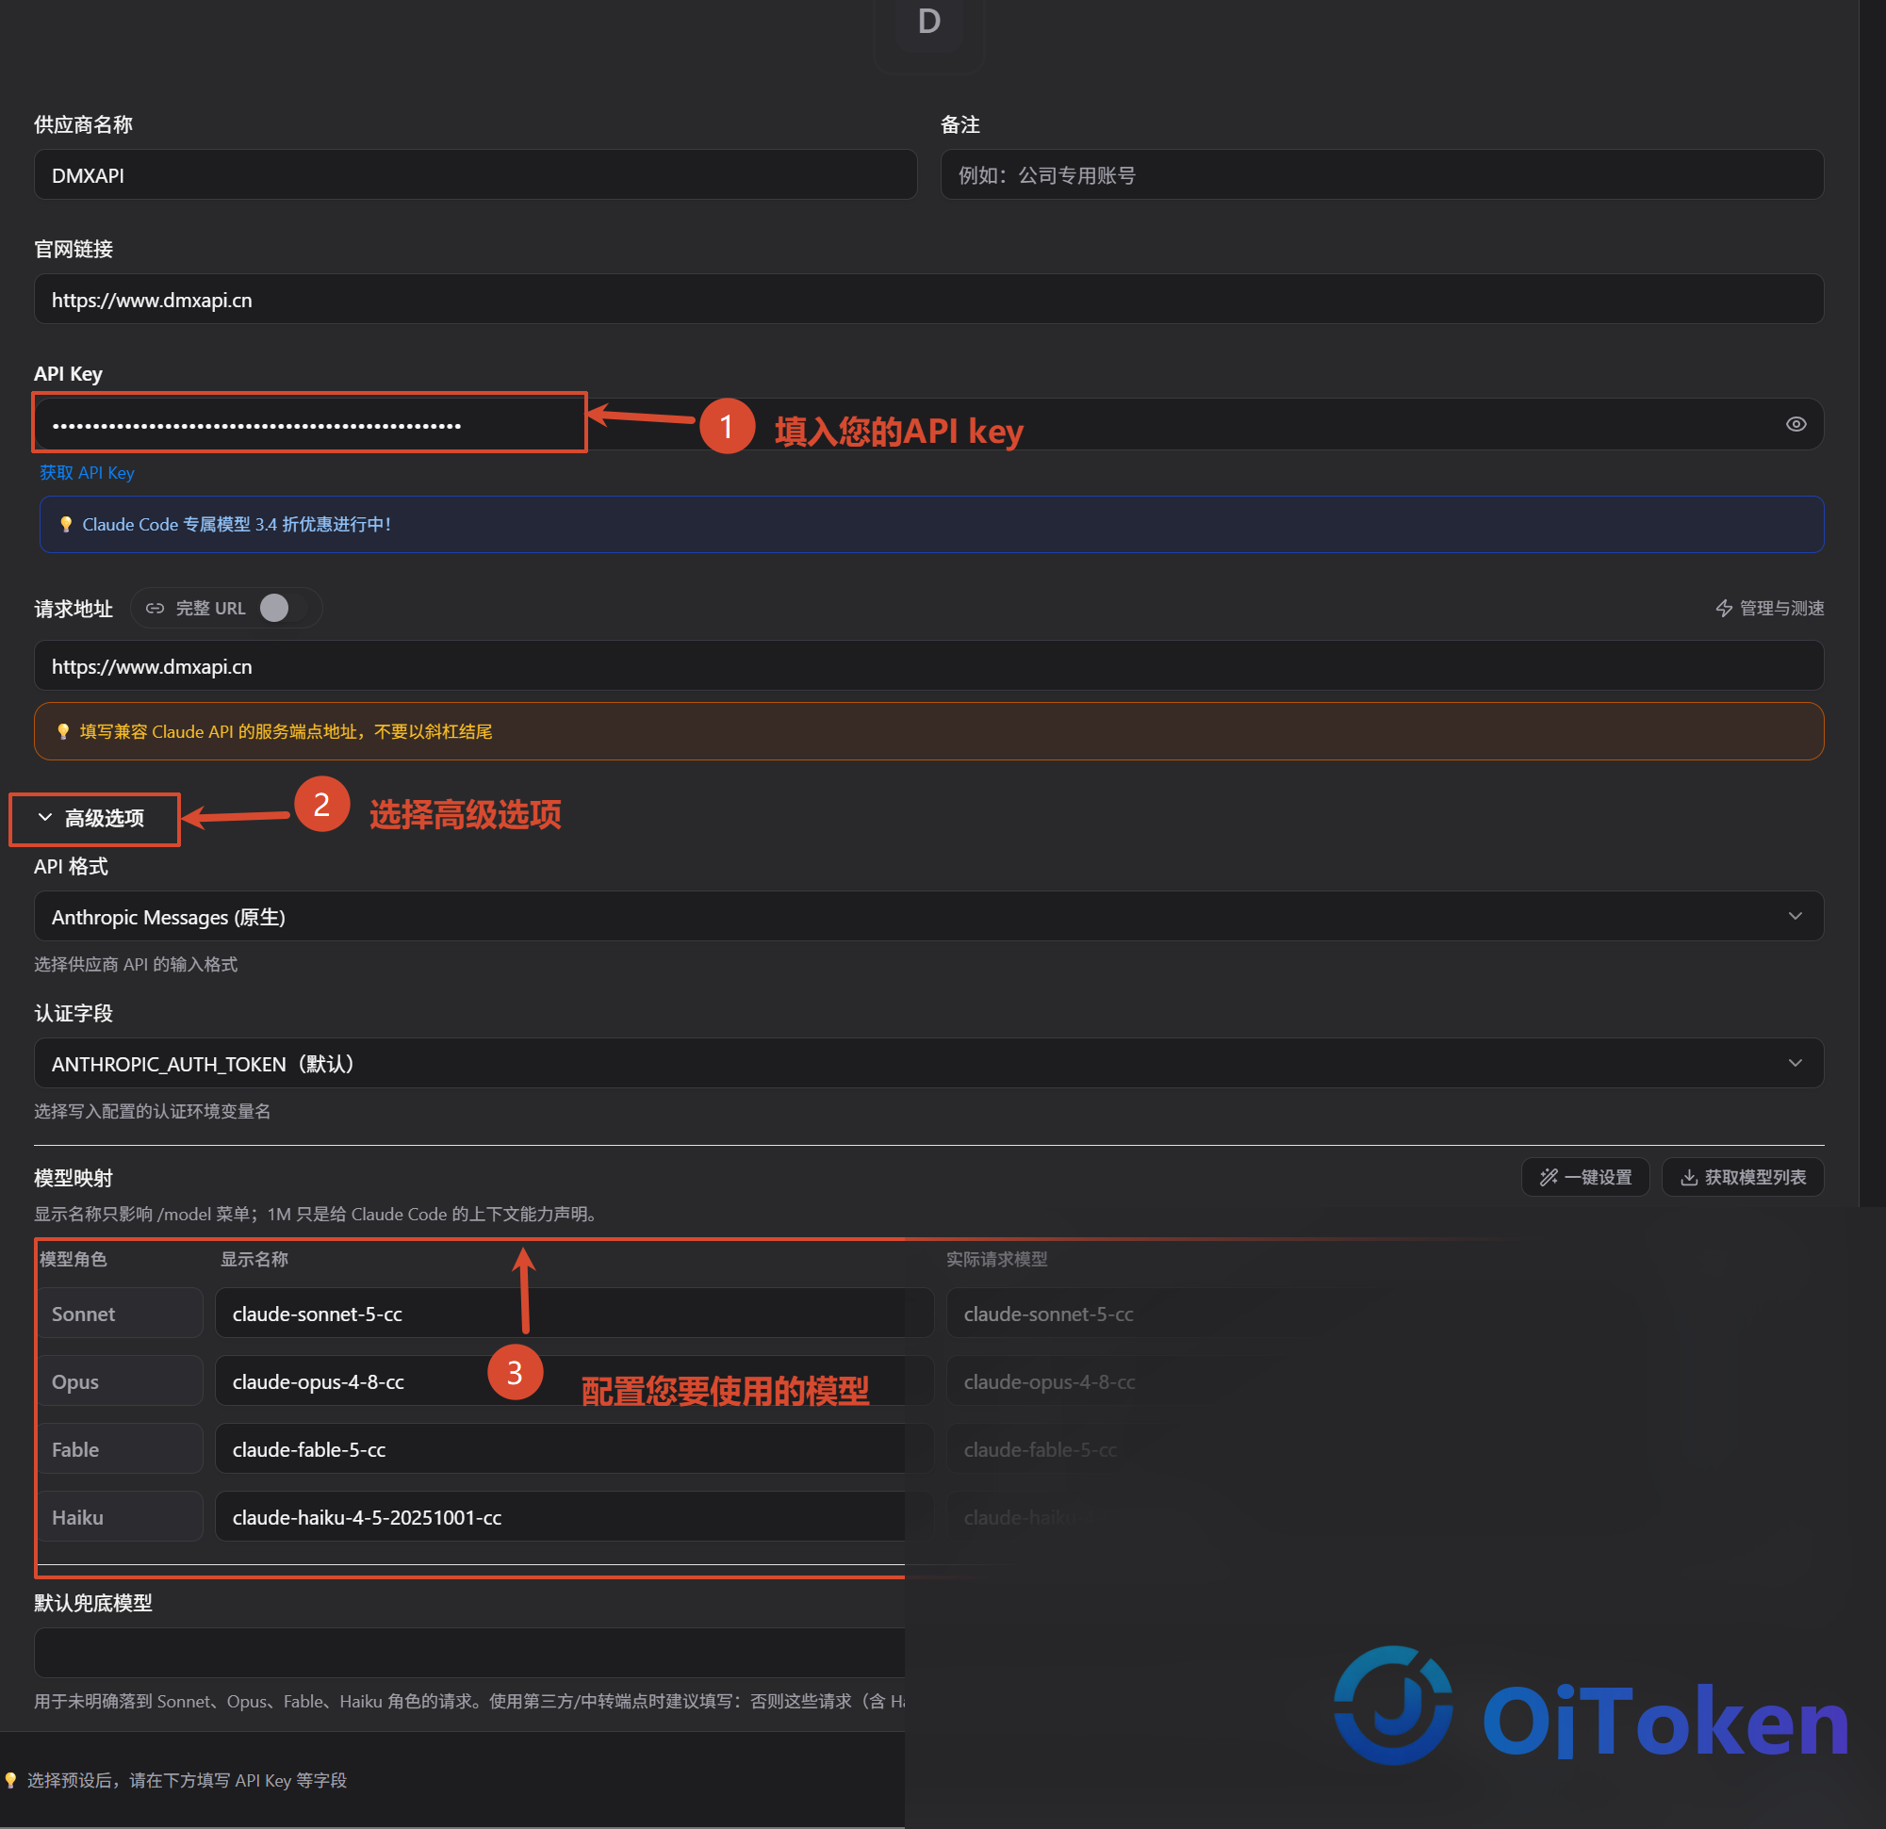1886x1829 pixels.
Task: Click the 官网链接 URL field
Action: click(x=928, y=300)
